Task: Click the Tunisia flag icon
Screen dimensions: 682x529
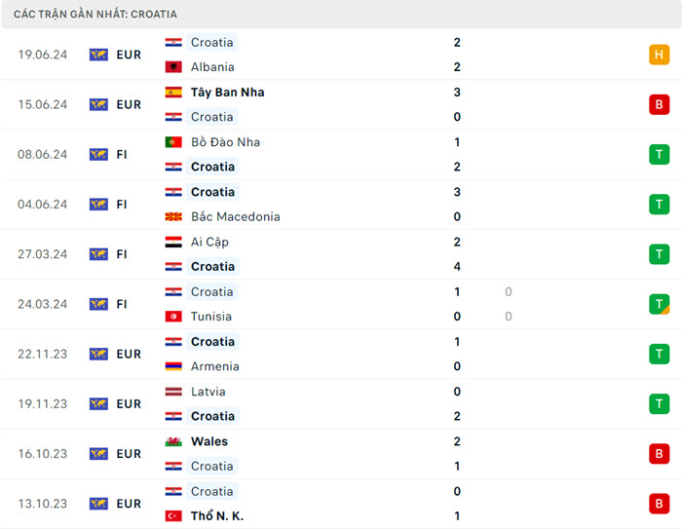Action: coord(173,317)
